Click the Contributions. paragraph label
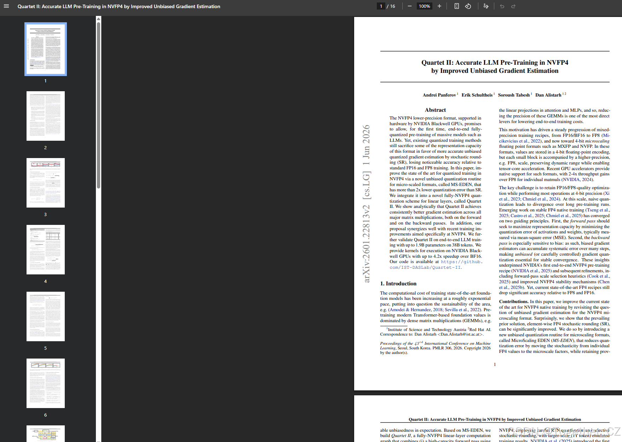 (514, 302)
